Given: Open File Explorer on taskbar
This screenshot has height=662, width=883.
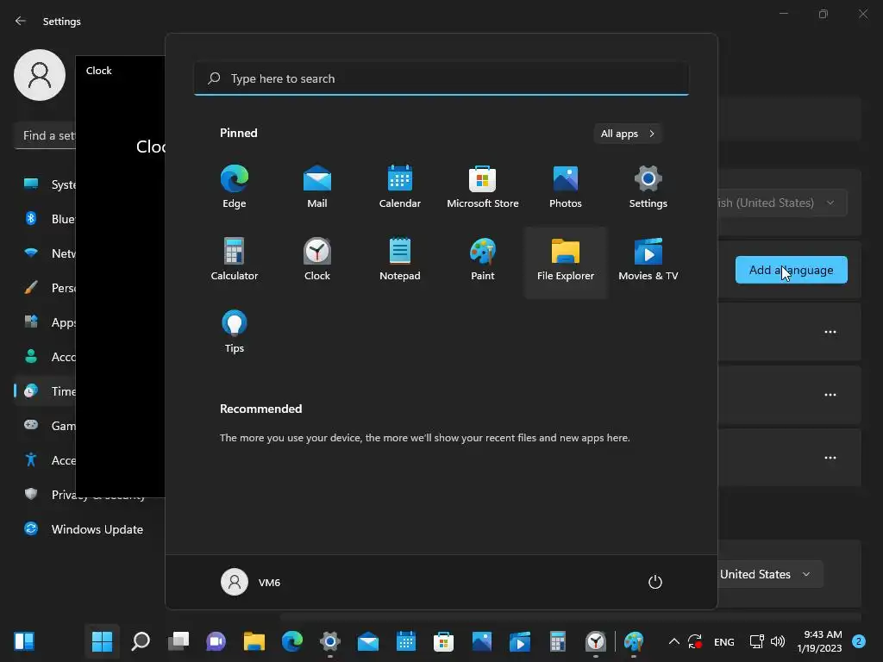Looking at the screenshot, I should (x=254, y=641).
